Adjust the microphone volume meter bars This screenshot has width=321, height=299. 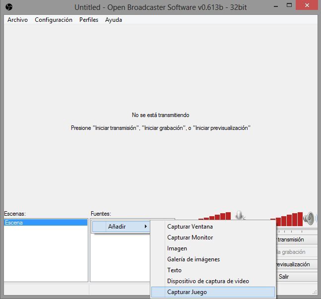pos(214,216)
